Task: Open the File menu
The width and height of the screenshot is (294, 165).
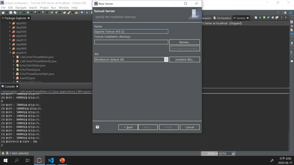Action: click(3, 8)
